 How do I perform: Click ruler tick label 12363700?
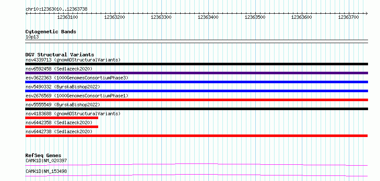[349, 17]
